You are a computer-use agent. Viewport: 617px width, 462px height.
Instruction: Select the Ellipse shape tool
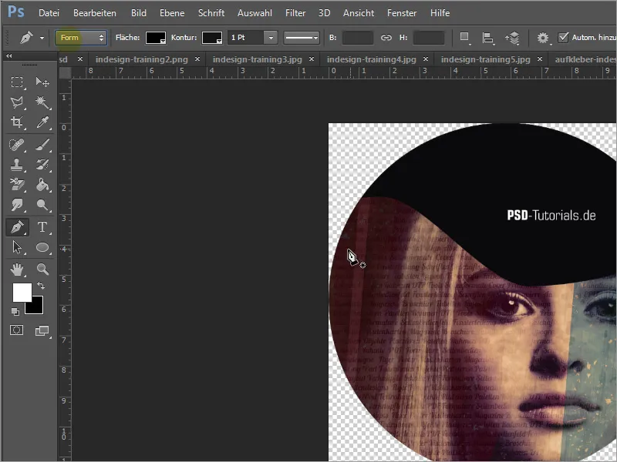42,247
